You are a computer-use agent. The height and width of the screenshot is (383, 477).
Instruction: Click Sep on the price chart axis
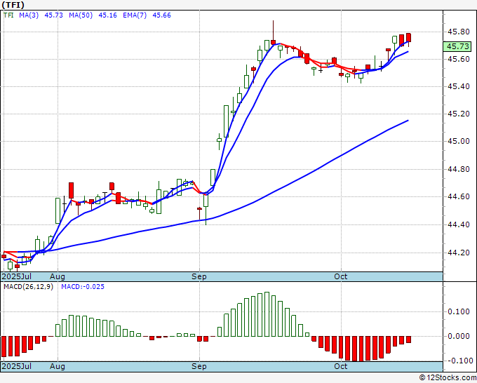[199, 276]
